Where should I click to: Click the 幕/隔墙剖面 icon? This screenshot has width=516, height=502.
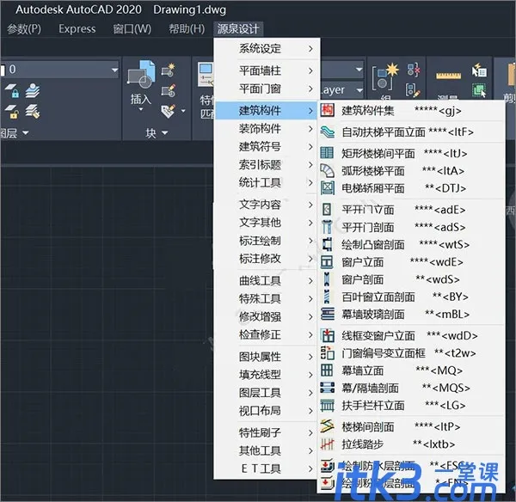click(x=327, y=388)
